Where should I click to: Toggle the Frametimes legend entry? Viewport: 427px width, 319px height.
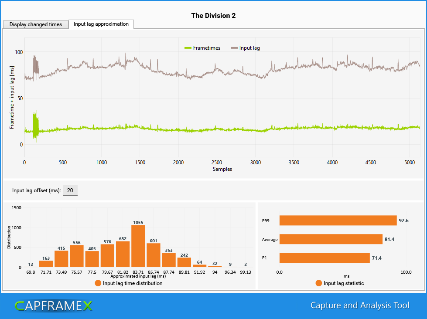click(x=202, y=48)
